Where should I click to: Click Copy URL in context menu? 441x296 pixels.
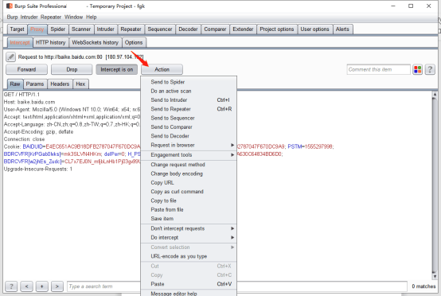click(x=189, y=183)
